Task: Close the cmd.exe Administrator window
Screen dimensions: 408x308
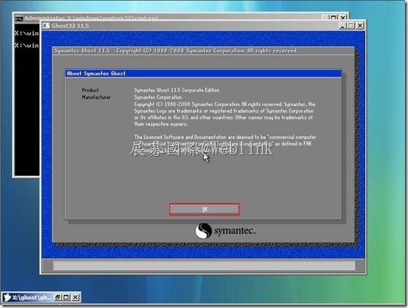Action: click(x=344, y=18)
